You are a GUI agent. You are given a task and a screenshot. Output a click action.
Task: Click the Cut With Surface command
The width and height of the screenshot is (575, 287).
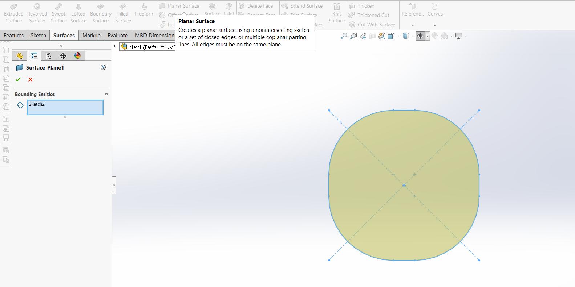[372, 25]
